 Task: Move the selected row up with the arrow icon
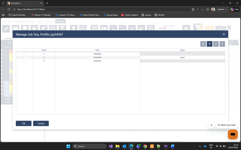click(x=222, y=44)
